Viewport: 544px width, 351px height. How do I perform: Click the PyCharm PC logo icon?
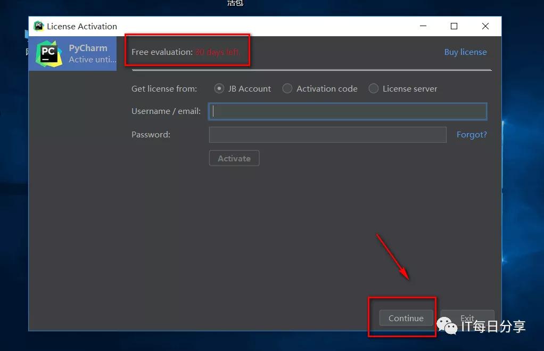coord(49,54)
